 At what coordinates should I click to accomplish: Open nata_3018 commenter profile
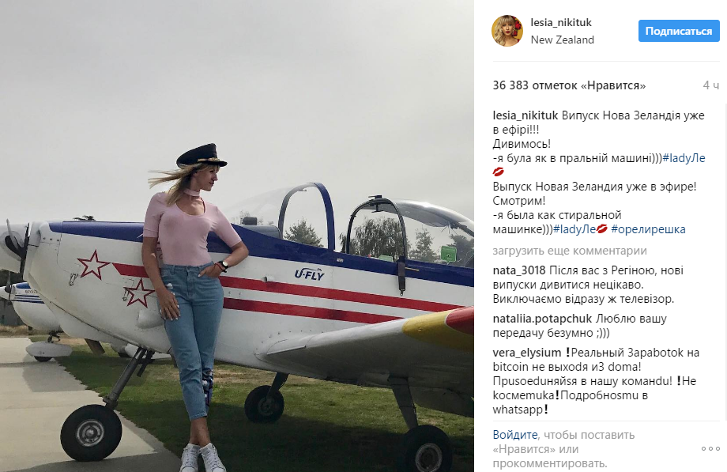pyautogui.click(x=519, y=270)
